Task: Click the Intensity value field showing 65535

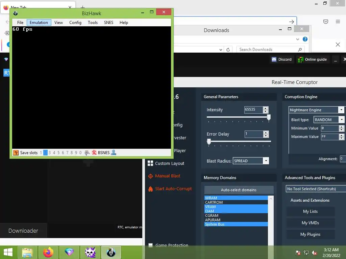Action: pos(253,110)
